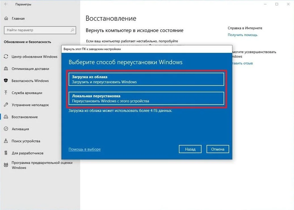294x210 pixels.
Task: Click the Назад button
Action: pos(190,149)
